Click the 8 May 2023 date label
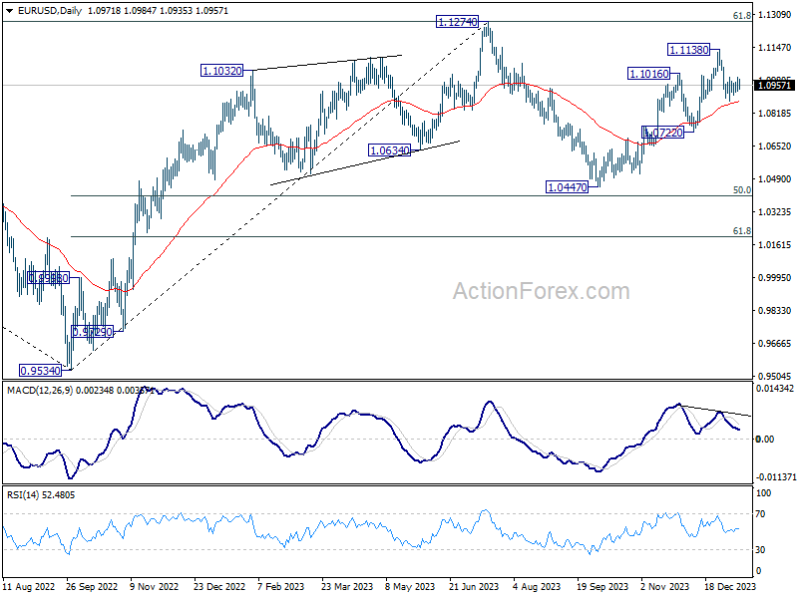The width and height of the screenshot is (798, 598). tap(410, 586)
